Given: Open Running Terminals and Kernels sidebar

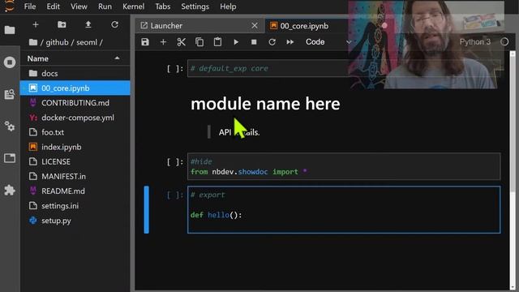Looking at the screenshot, I should (10, 62).
